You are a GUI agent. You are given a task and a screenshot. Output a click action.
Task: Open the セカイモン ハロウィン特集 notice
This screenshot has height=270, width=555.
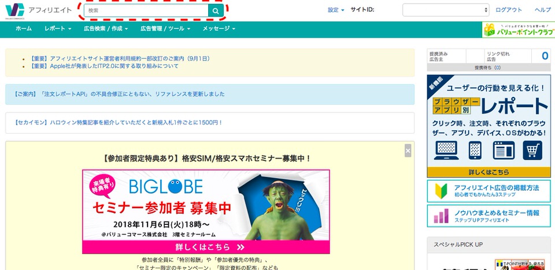(x=118, y=123)
